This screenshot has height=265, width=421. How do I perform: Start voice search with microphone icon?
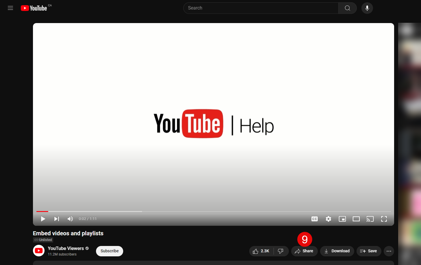367,8
